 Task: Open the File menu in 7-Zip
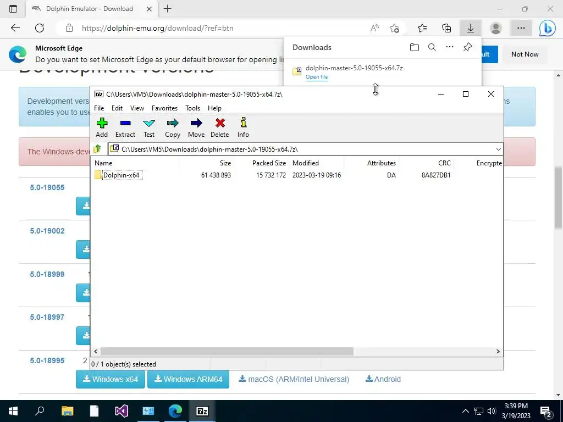pos(99,108)
